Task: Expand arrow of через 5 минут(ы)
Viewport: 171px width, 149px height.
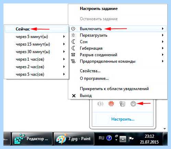Action: pyautogui.click(x=64, y=36)
